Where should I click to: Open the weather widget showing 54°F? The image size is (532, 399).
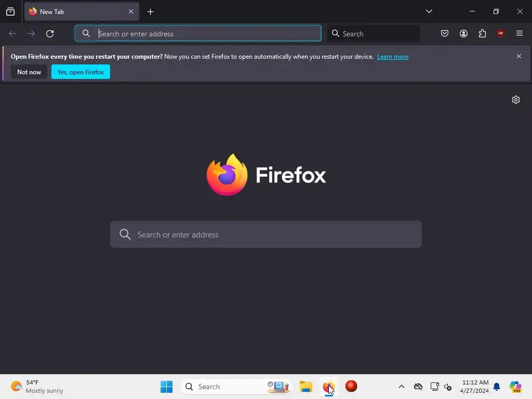pos(37,387)
